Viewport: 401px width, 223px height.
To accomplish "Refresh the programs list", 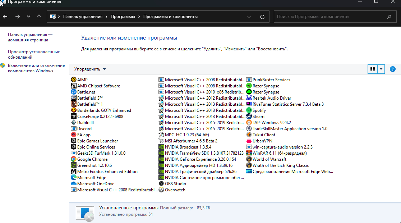I will coord(262,17).
